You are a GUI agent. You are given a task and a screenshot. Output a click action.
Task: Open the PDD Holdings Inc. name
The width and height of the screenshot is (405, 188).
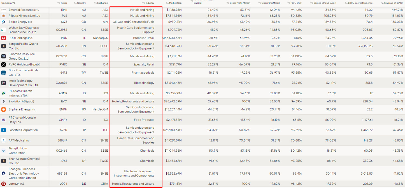(x=21, y=38)
